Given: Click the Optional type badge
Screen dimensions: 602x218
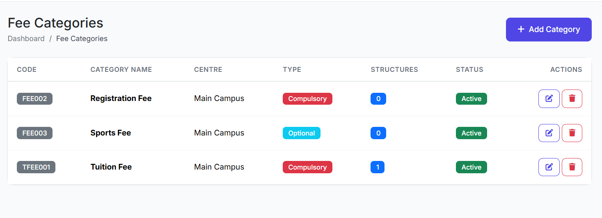Looking at the screenshot, I should (302, 133).
